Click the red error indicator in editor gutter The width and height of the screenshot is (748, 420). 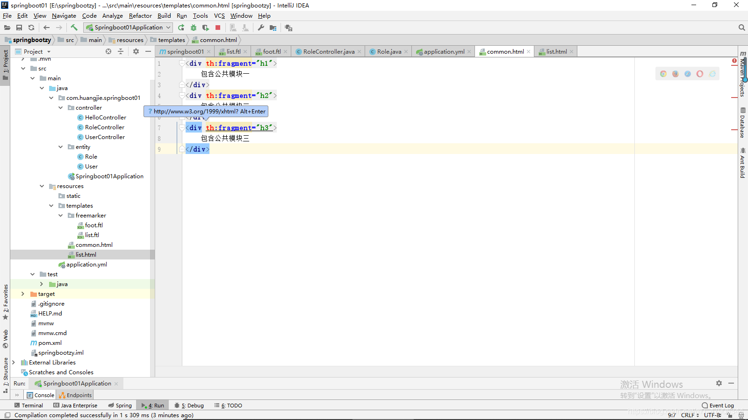pos(734,61)
